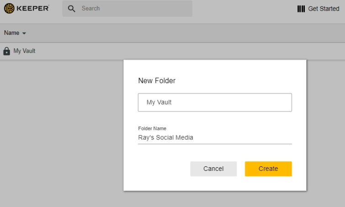Click the Folder Name input field
The image size is (345, 207).
tap(215, 138)
